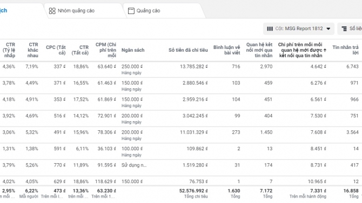The height and width of the screenshot is (203, 362).
Task: Click CPC value 337 đ
Action: click(x=59, y=67)
